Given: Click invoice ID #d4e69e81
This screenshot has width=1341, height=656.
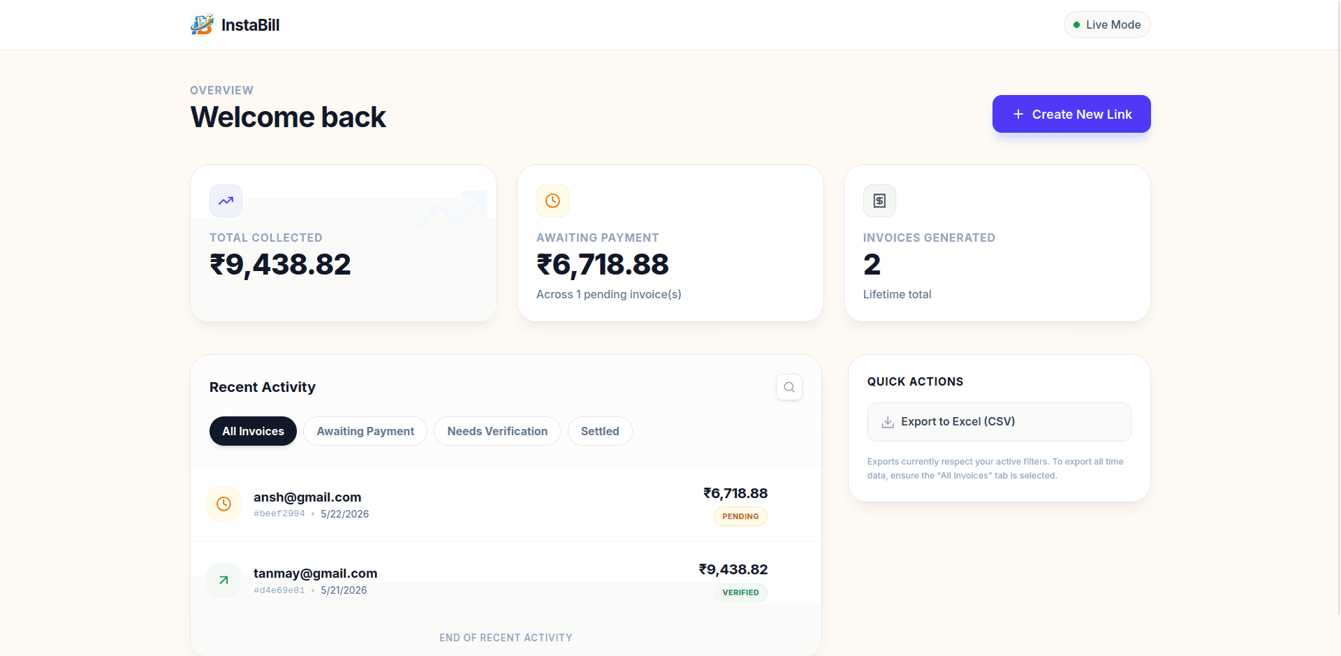Looking at the screenshot, I should coord(279,590).
